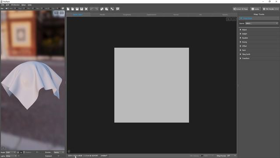Open the Environ dropdown

point(59,152)
